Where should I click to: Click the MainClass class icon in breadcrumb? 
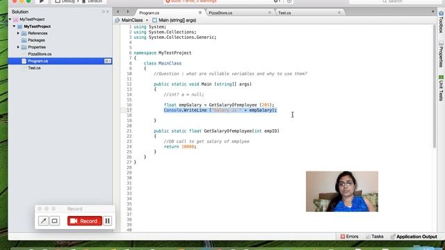pos(118,20)
